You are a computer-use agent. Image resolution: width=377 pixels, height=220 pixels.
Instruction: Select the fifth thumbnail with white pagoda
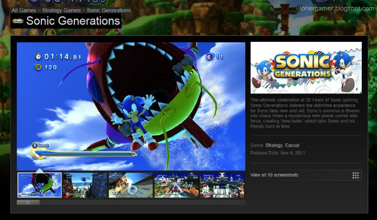tap(222, 185)
